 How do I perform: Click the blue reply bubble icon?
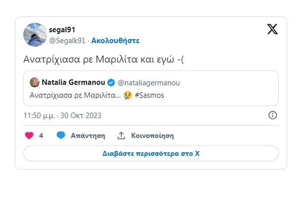(x=61, y=135)
